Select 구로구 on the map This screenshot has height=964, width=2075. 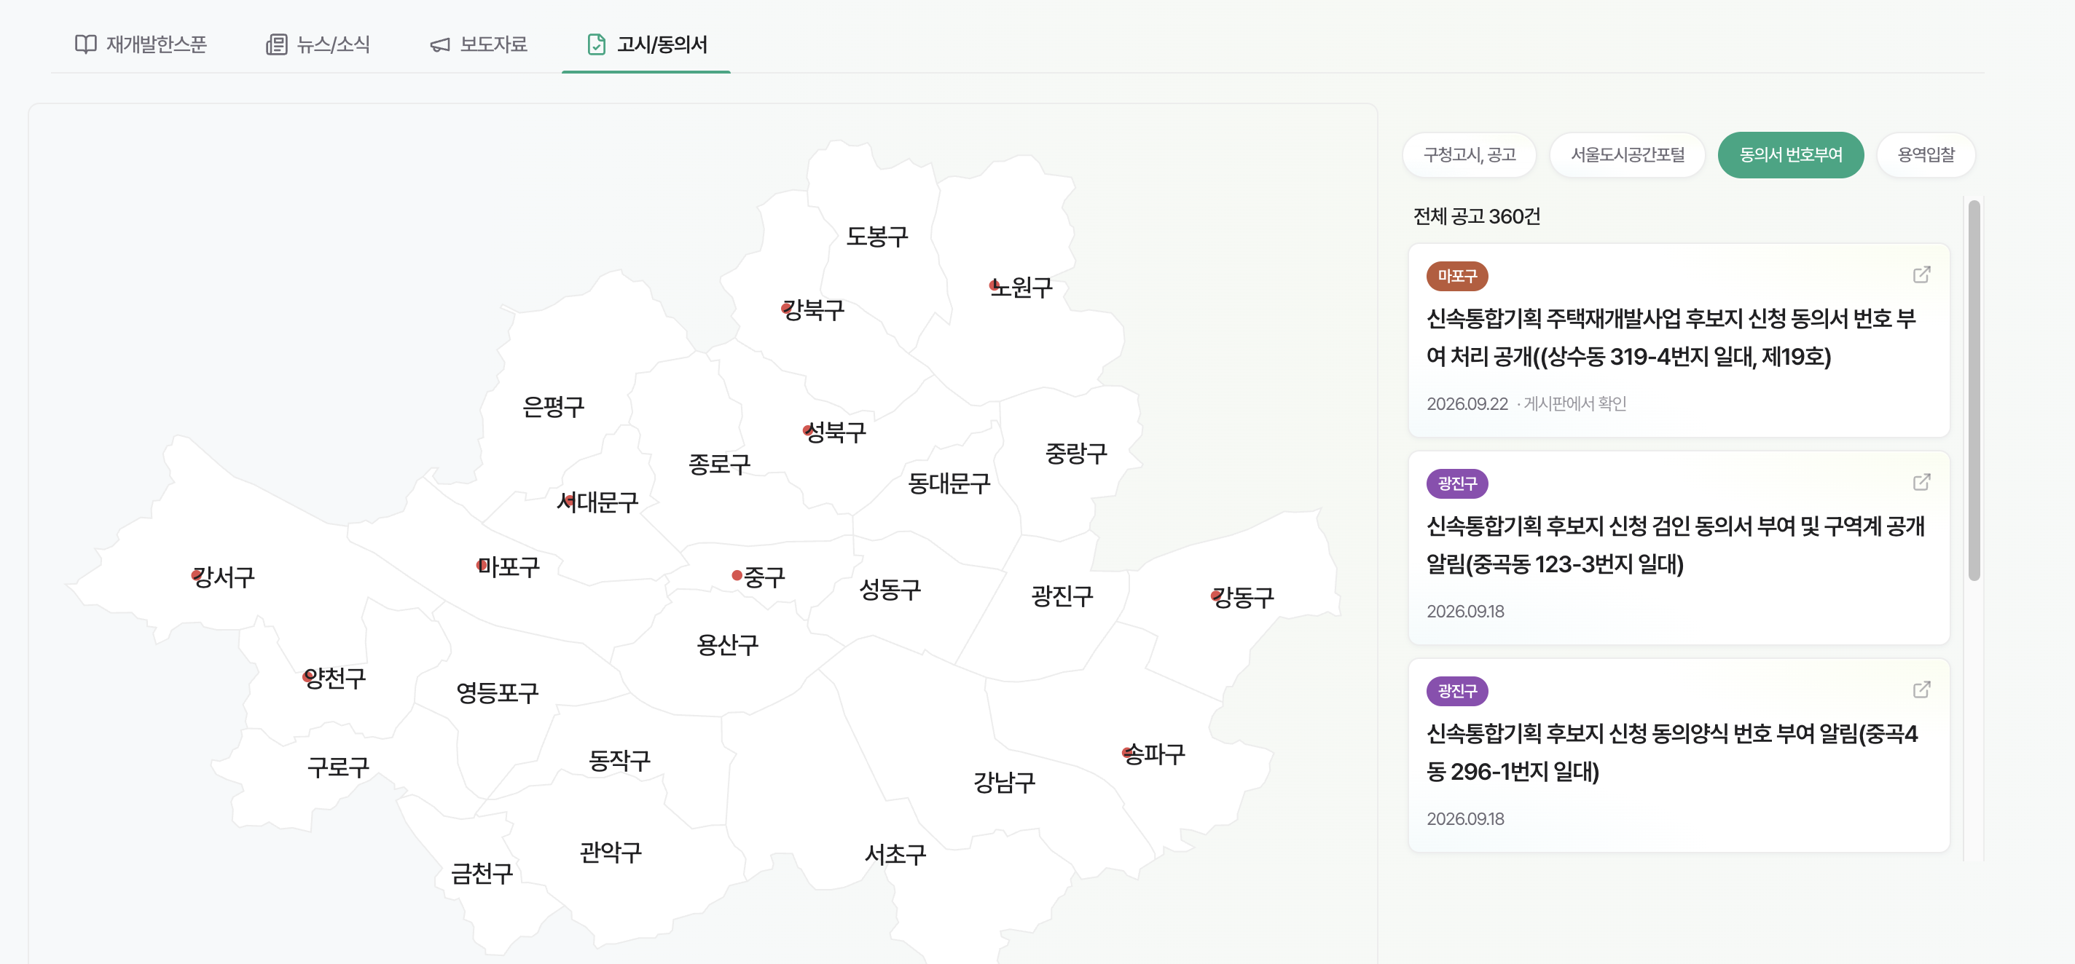(x=338, y=766)
